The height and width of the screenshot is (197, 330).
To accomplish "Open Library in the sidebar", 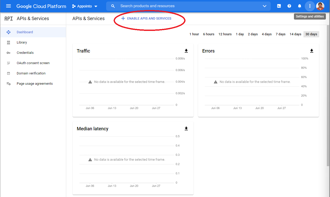I will (33, 42).
